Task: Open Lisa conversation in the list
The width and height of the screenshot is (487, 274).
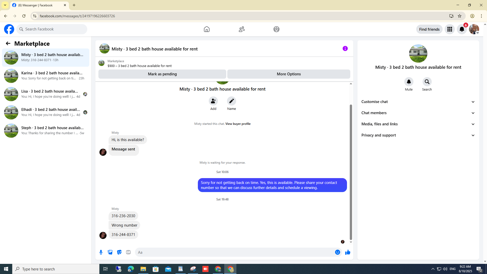Action: [x=46, y=94]
